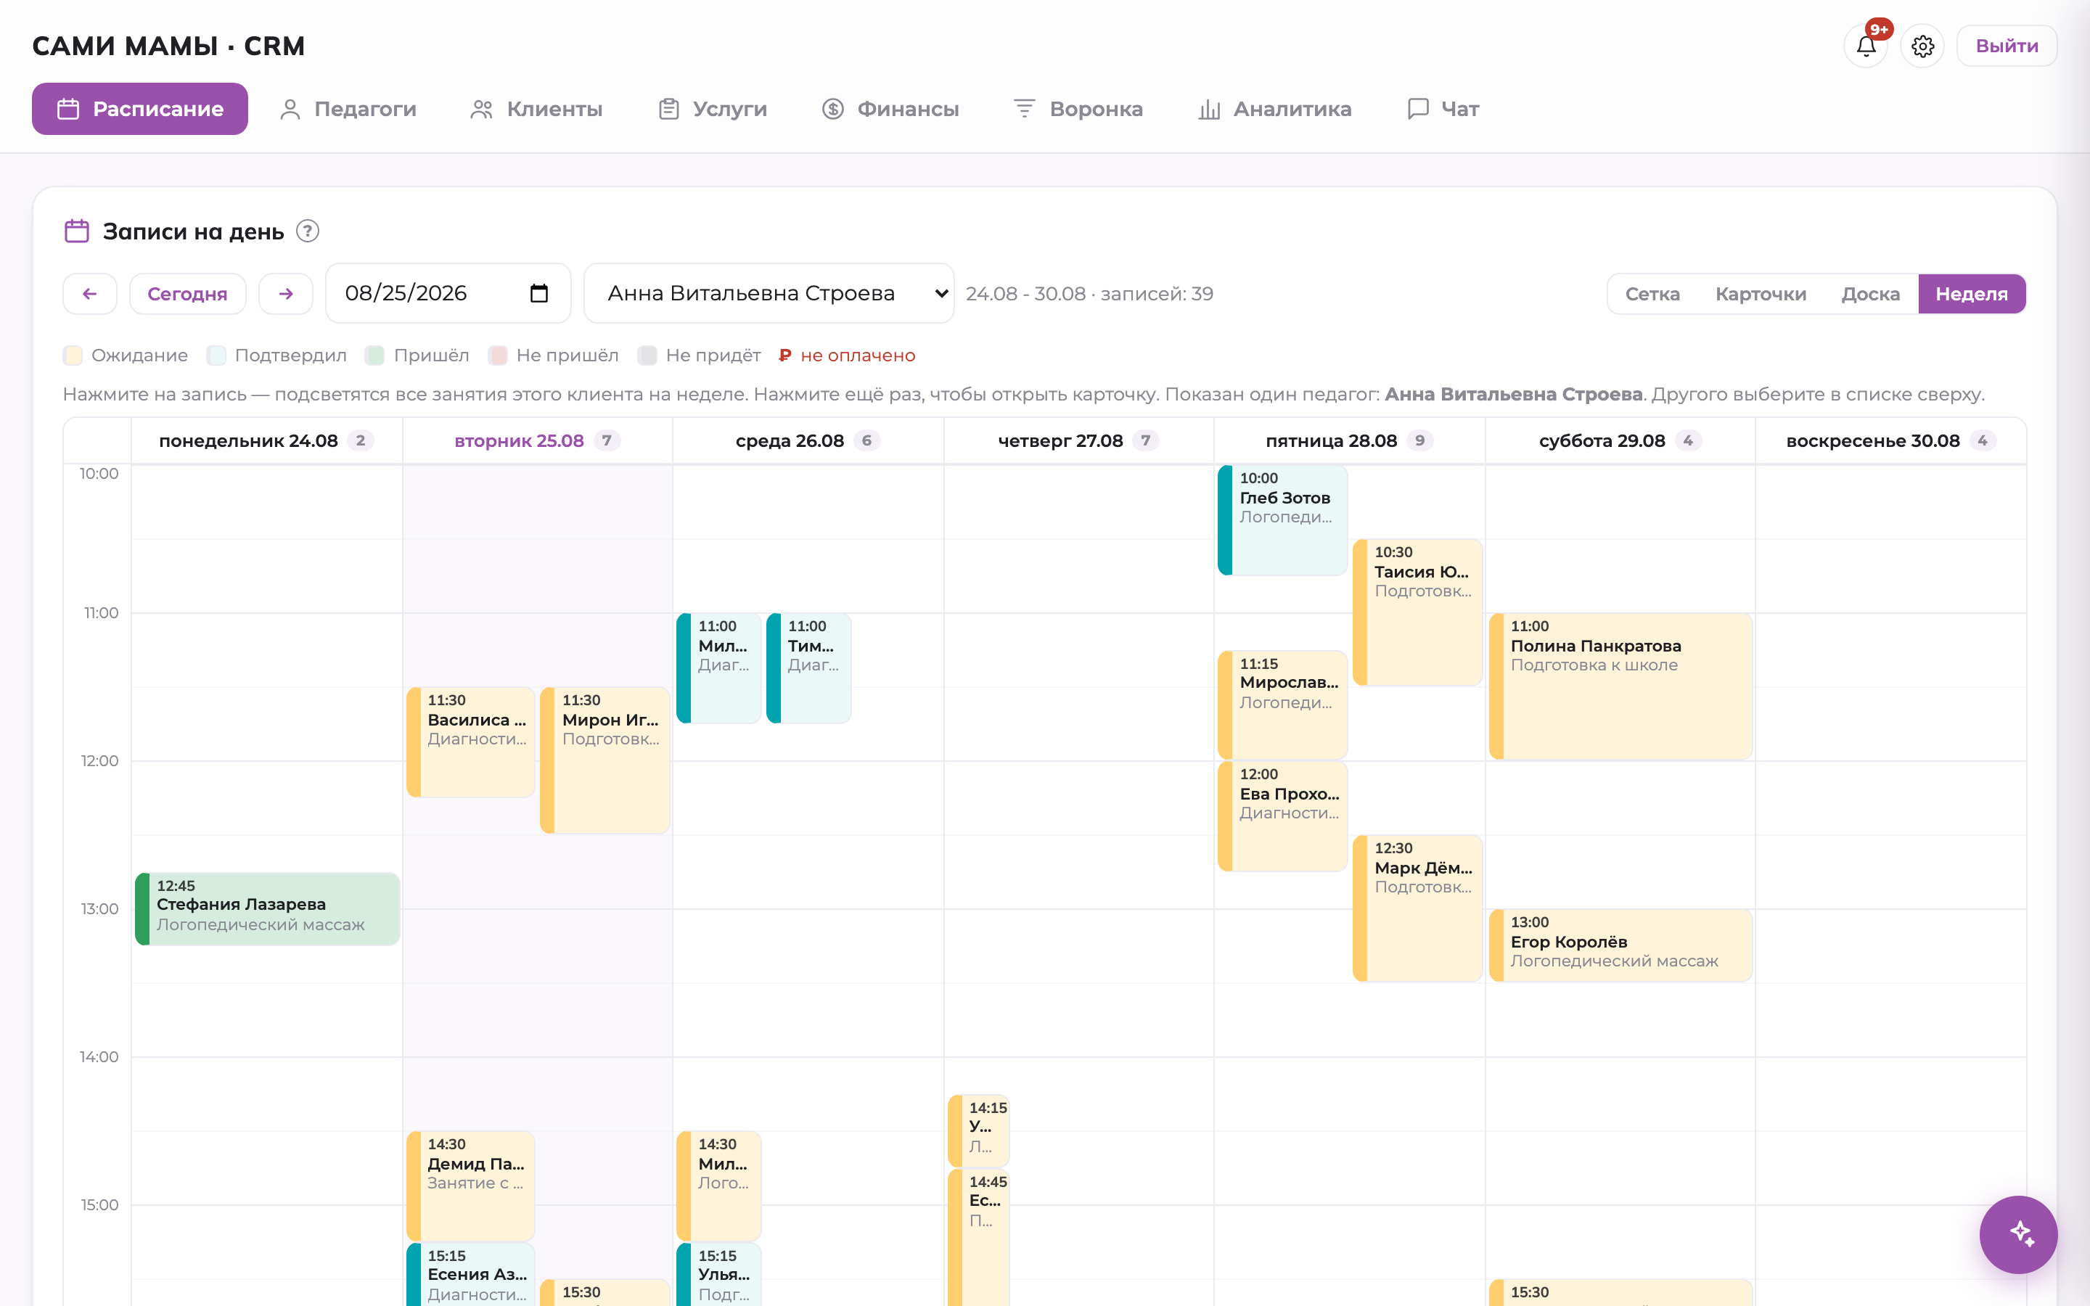Select the суббота 29.08 column header
The width and height of the screenshot is (2090, 1306).
1619,440
